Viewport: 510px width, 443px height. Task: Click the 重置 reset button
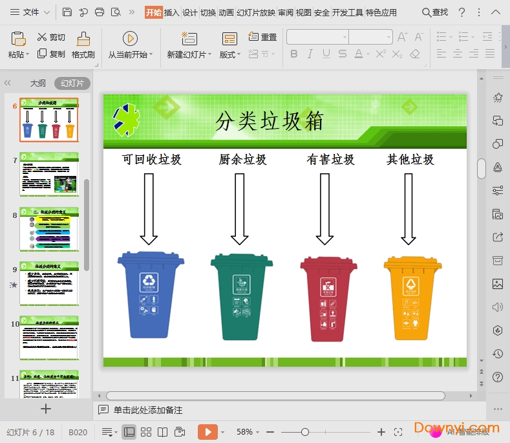pos(263,38)
